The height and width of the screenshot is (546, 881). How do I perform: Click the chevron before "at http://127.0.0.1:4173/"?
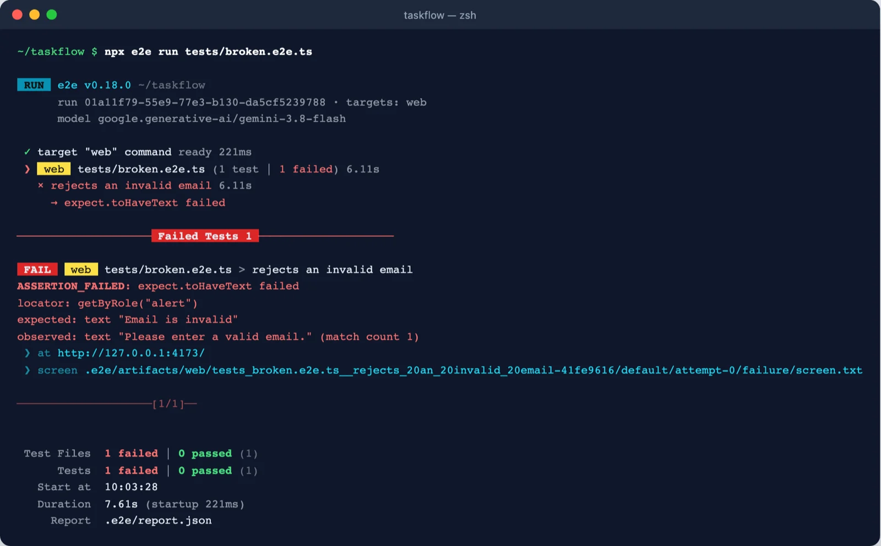(27, 354)
